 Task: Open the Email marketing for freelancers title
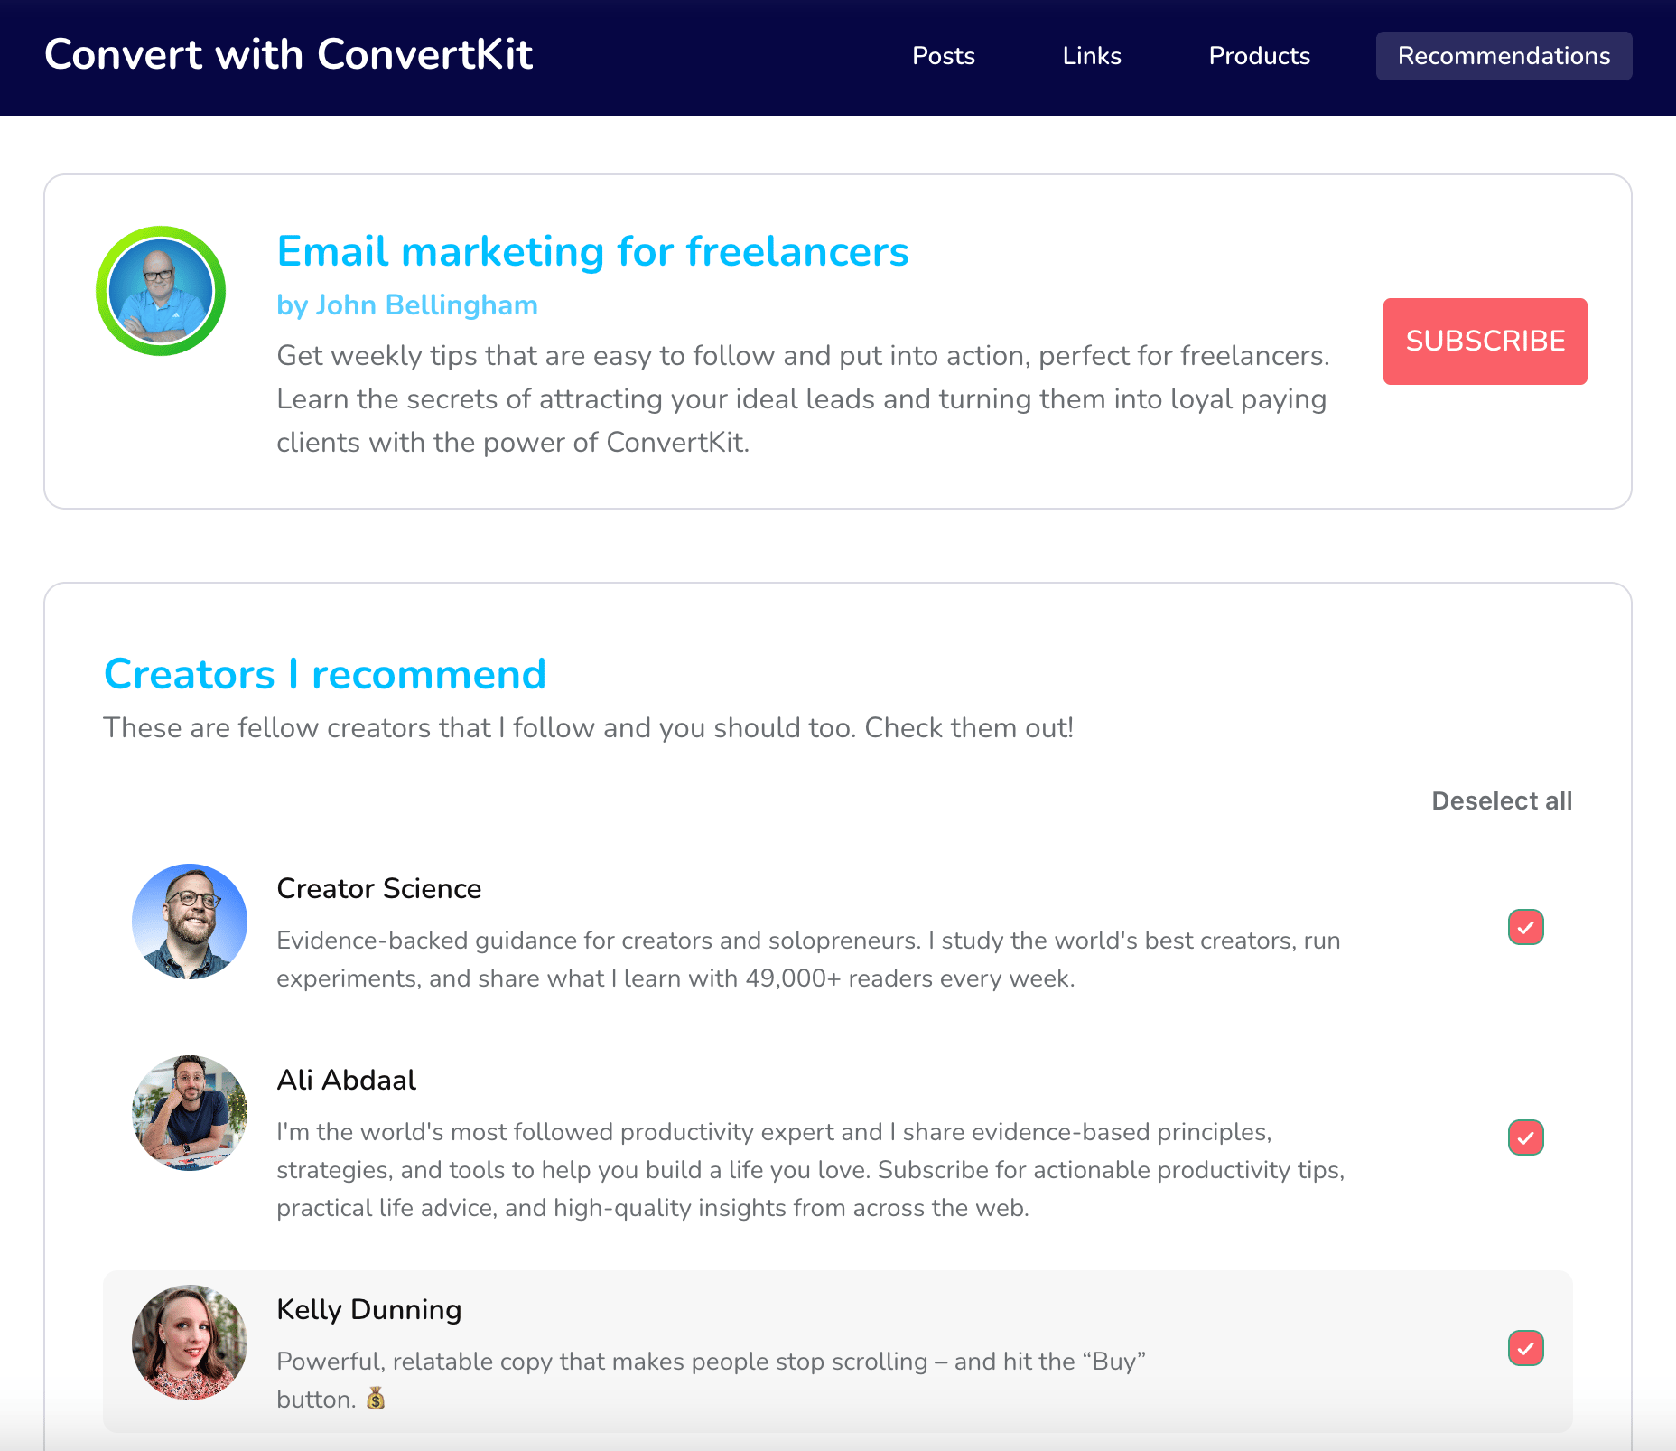click(592, 251)
